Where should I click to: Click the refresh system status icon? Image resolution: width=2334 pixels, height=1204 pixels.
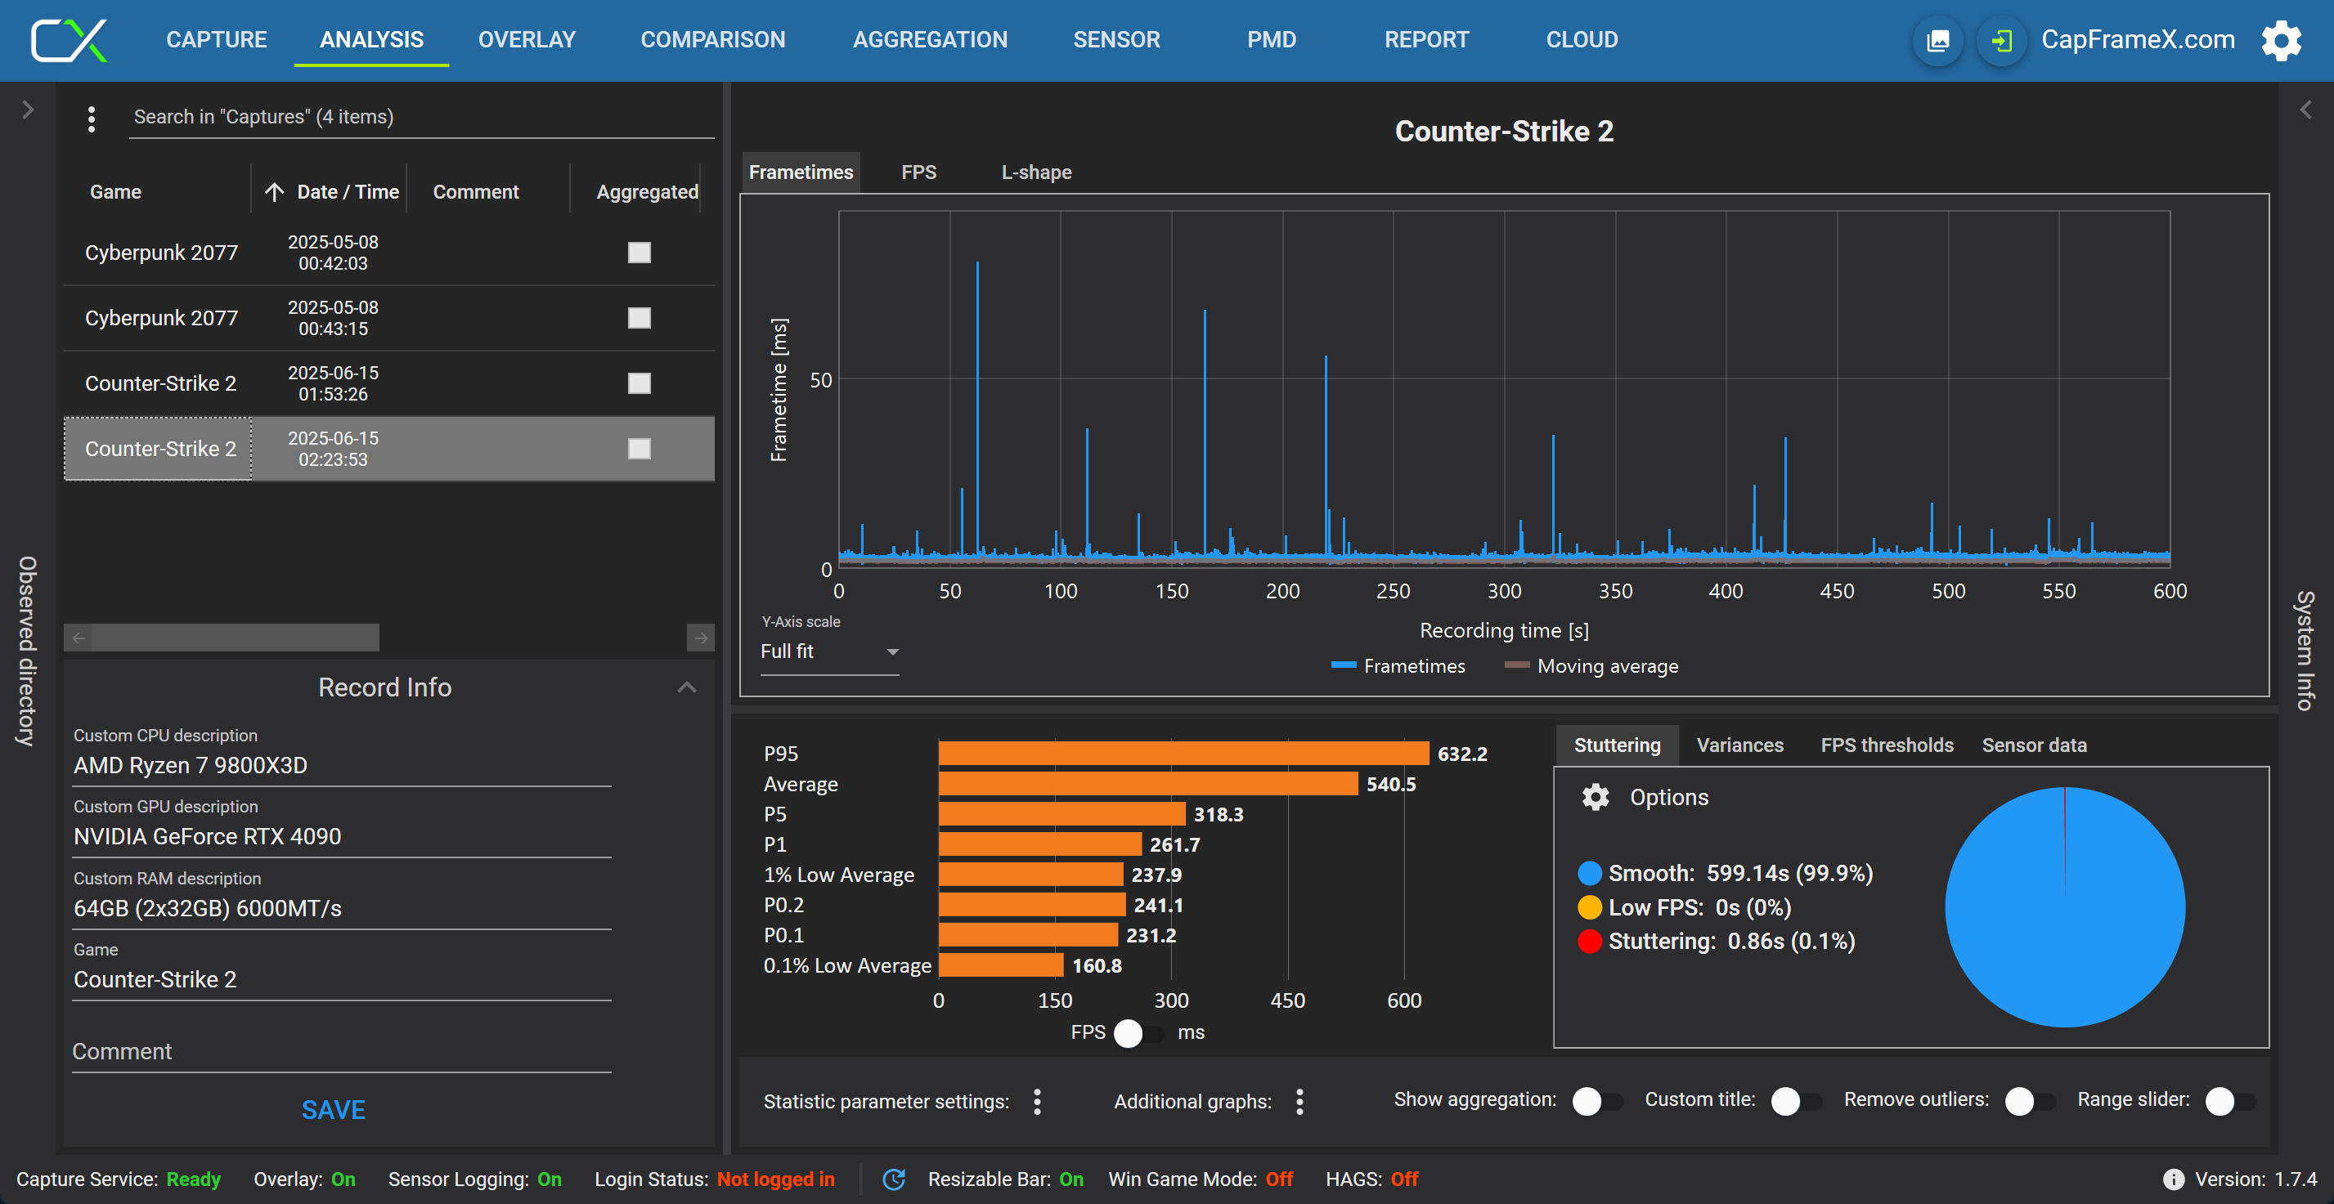[893, 1179]
